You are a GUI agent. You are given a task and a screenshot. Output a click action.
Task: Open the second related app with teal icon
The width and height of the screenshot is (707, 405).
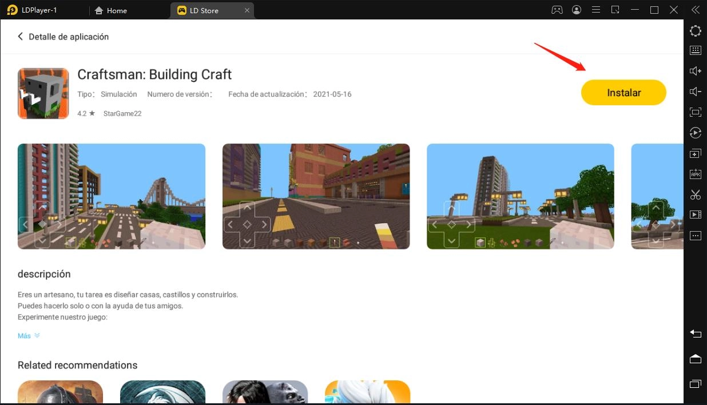(x=163, y=392)
